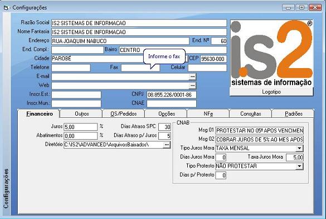This screenshot has height=219, width=326.
Task: Click the Nome Fantasia input field
Action: tap(139, 32)
